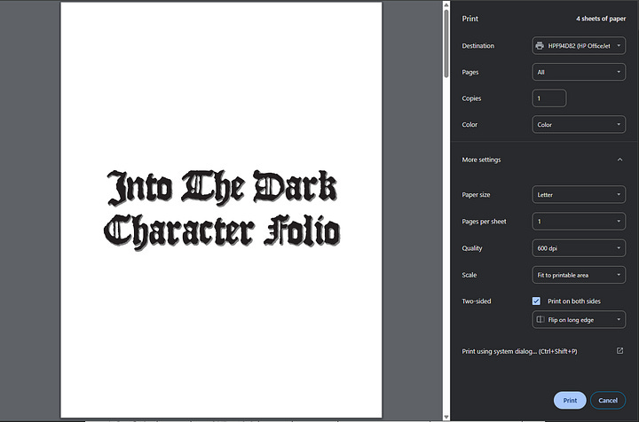
Task: Click the external-link icon beside system dialog
Action: 619,351
